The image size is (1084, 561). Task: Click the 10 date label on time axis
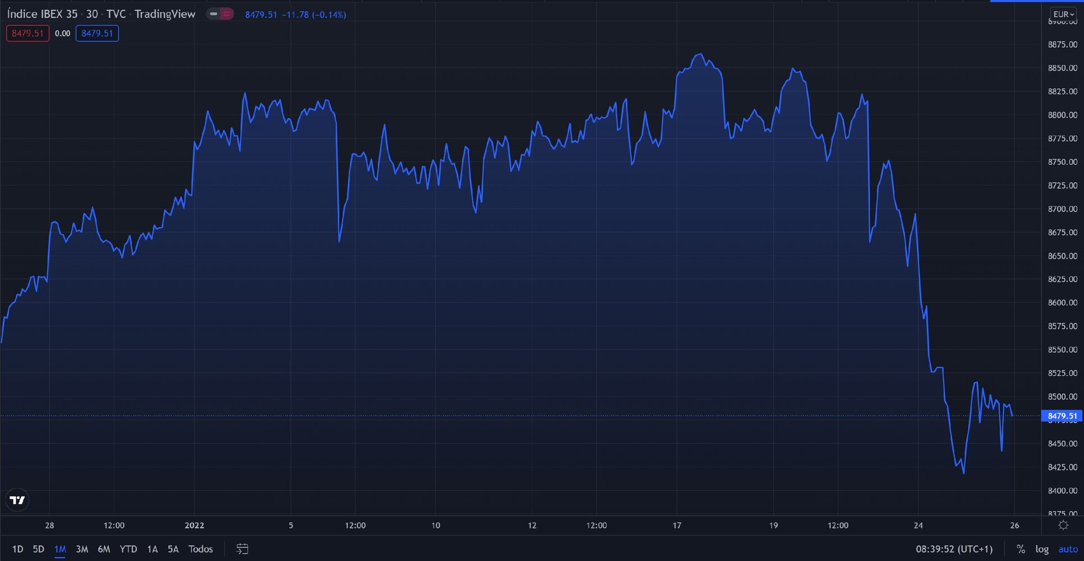pos(436,526)
